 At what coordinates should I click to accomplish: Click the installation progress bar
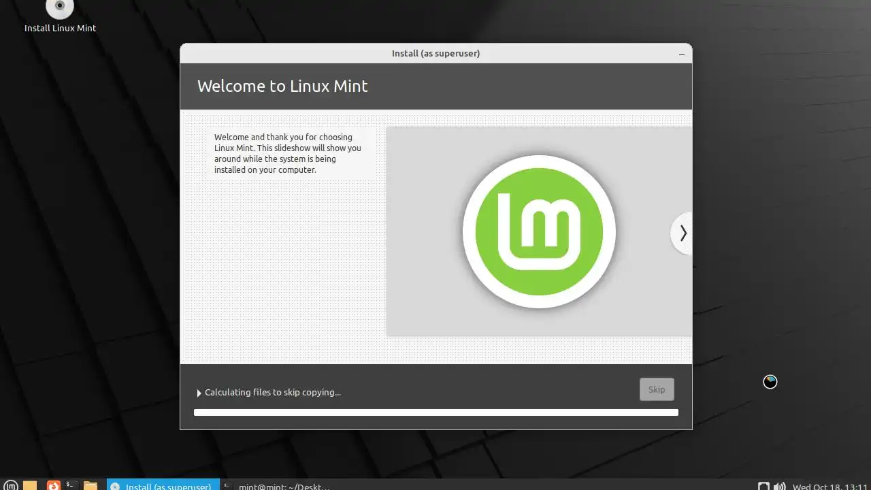point(436,412)
